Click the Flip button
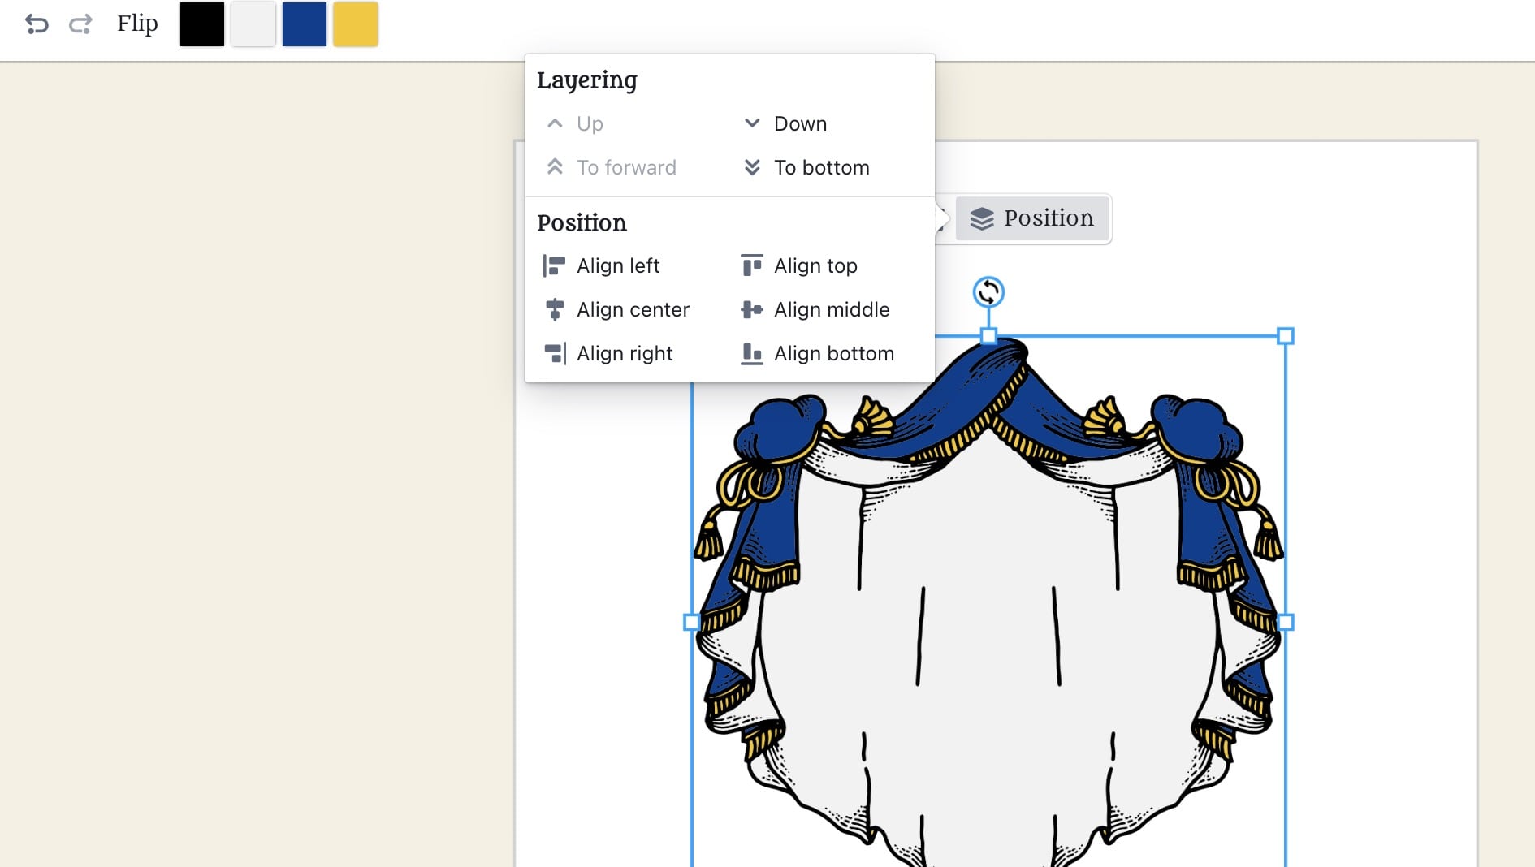Viewport: 1535px width, 867px height. (137, 24)
